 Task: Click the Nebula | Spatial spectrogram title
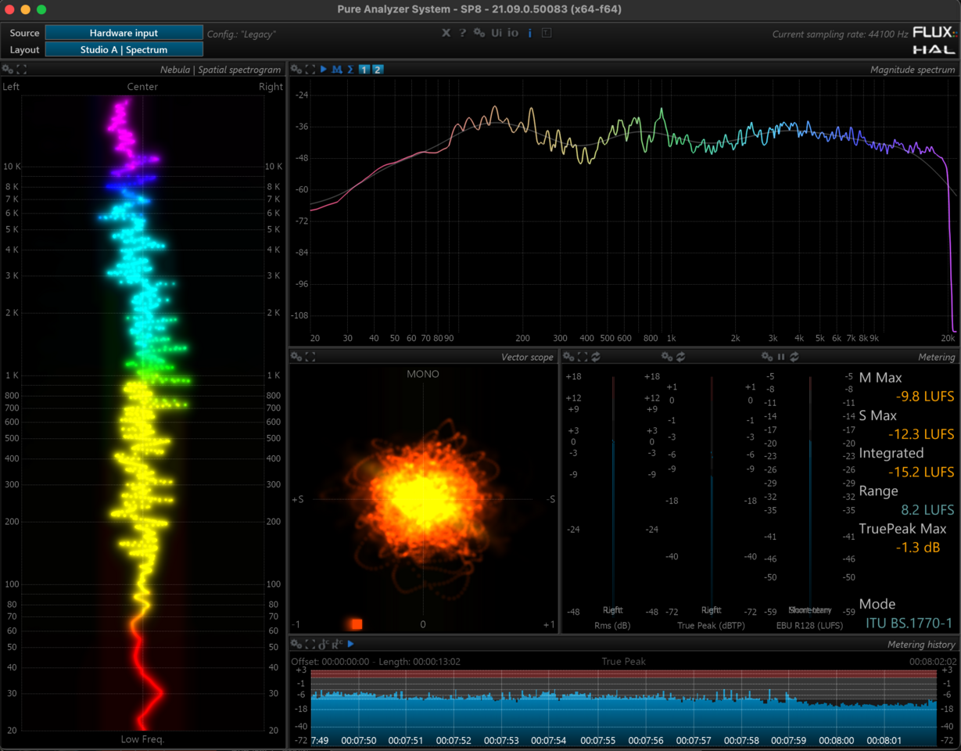tap(221, 70)
